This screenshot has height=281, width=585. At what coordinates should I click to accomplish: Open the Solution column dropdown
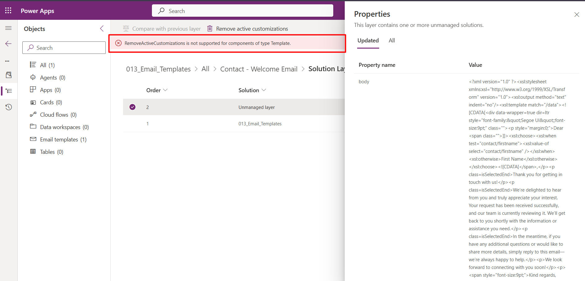(252, 90)
